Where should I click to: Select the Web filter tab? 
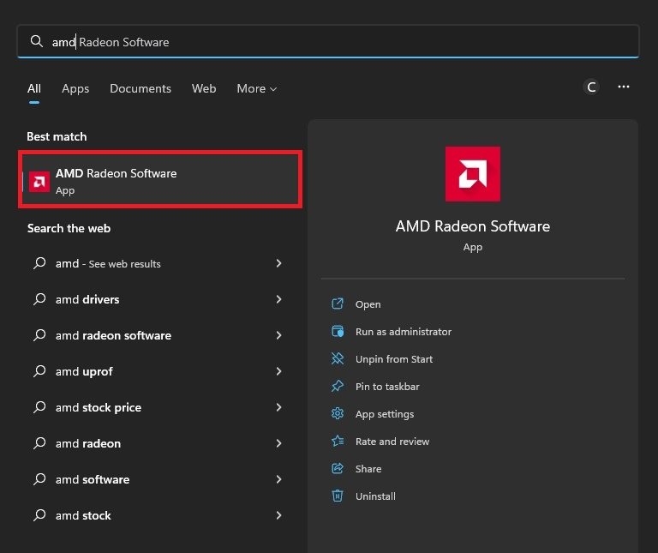[x=204, y=88]
